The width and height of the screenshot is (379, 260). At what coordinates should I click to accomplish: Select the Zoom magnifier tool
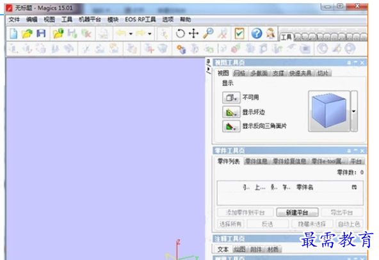point(208,33)
